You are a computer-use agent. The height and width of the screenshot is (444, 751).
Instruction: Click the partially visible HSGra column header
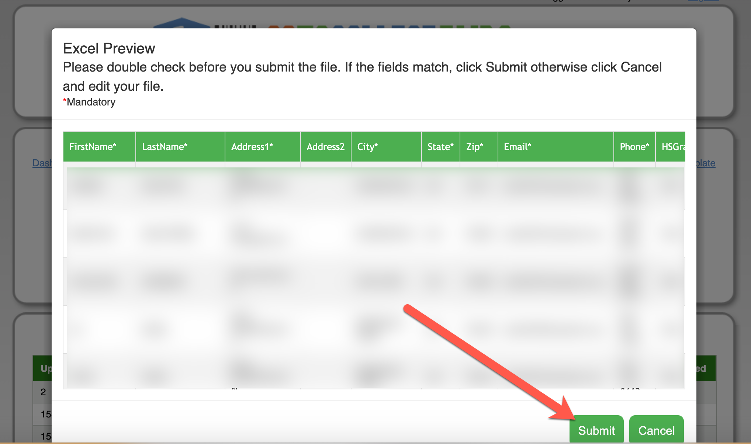[672, 147]
